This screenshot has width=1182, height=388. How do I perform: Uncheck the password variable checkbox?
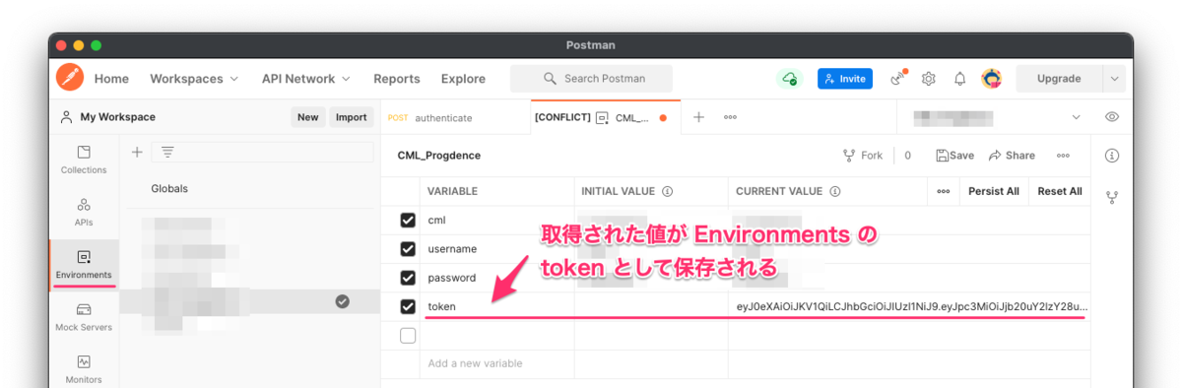pos(408,278)
